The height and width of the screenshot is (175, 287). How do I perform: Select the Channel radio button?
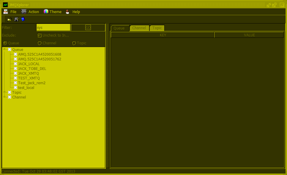point(40,43)
